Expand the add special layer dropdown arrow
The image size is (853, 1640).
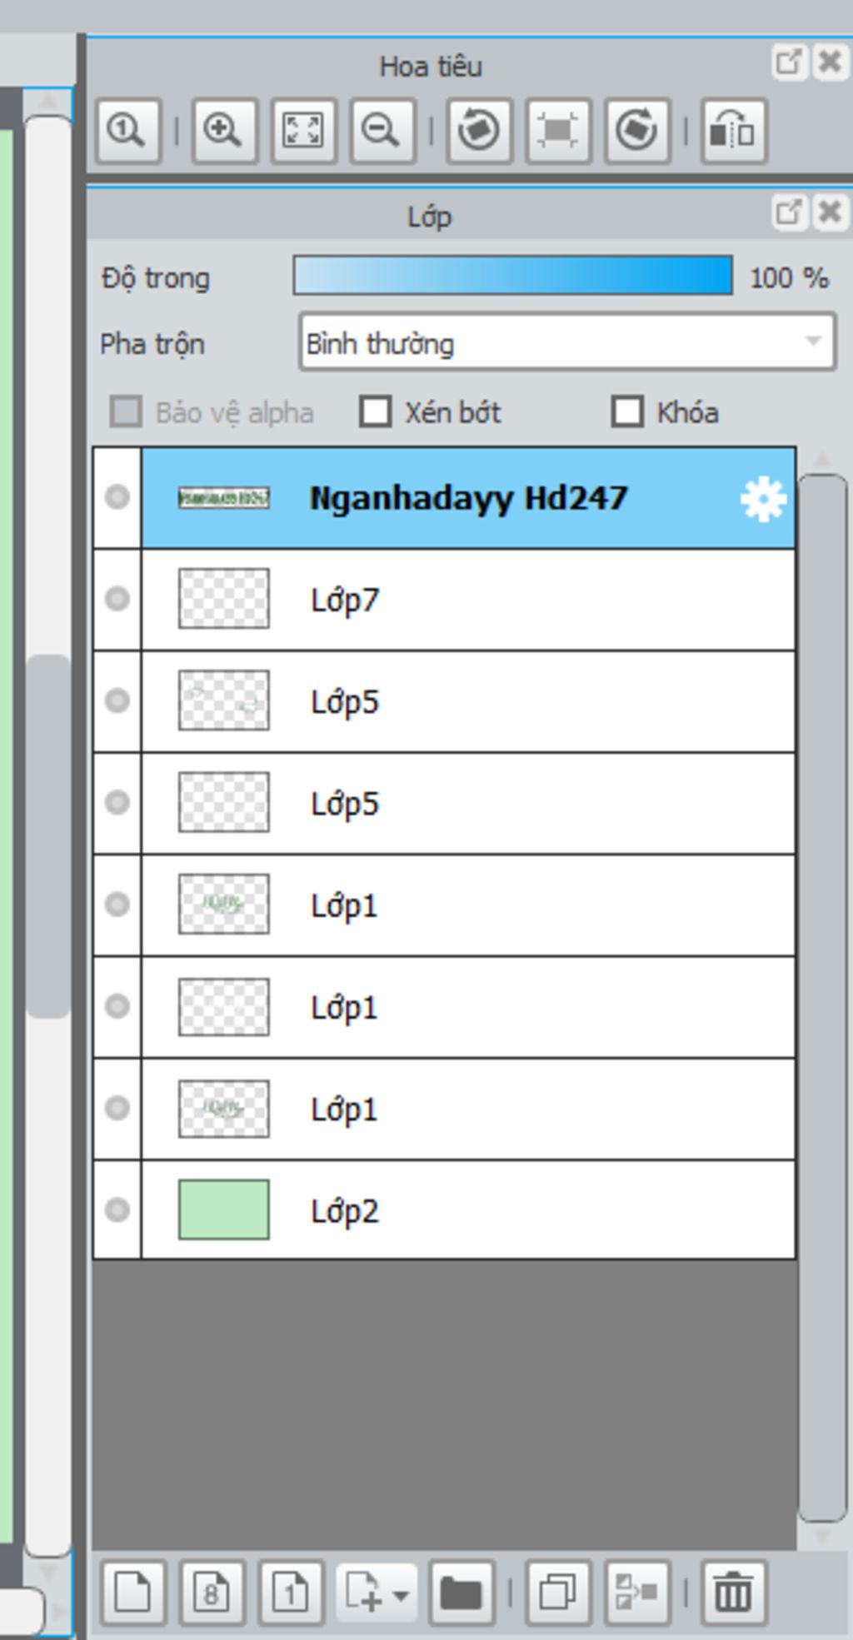(x=400, y=1594)
